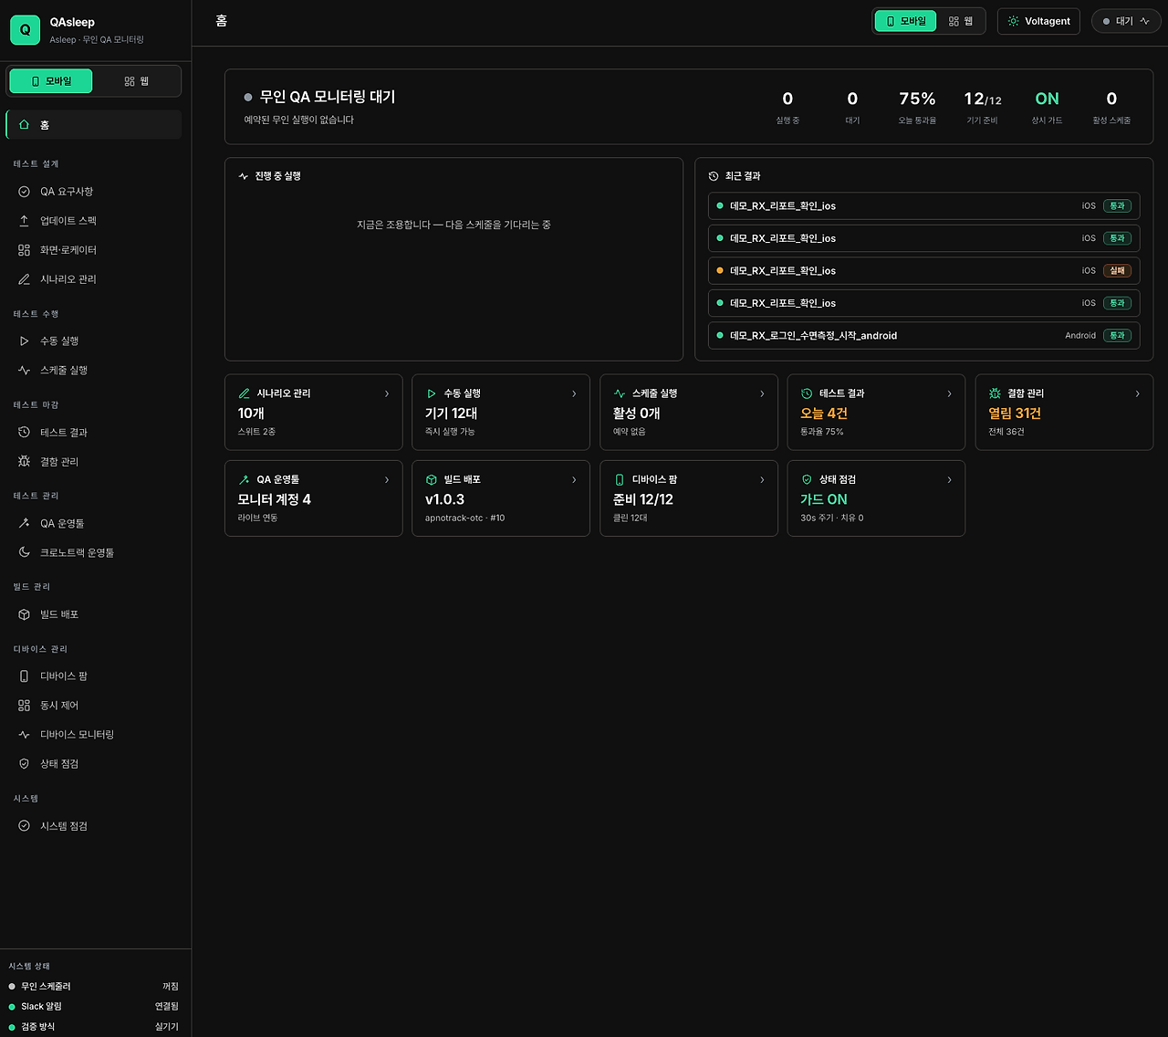Image resolution: width=1168 pixels, height=1037 pixels.
Task: Click the 시스템 점검 check icon
Action: (x=25, y=826)
